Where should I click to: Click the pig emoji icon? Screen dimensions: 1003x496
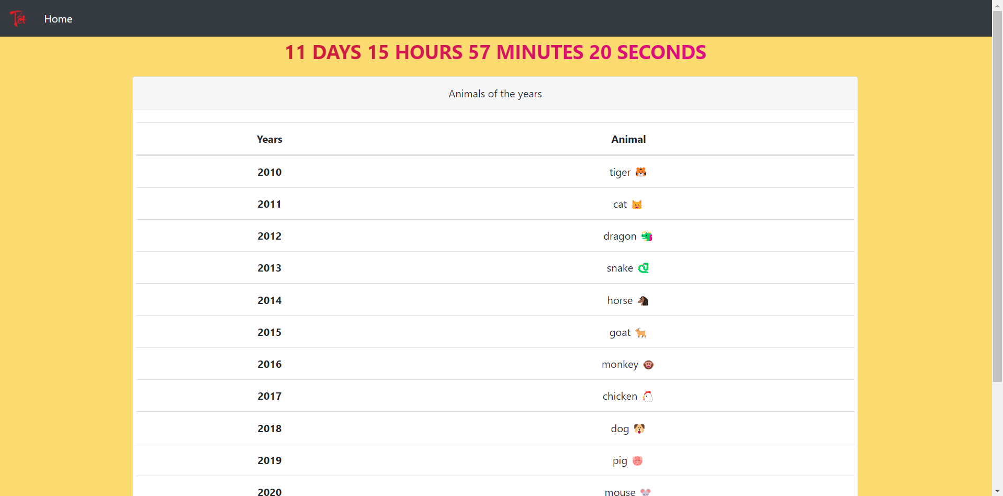(637, 461)
